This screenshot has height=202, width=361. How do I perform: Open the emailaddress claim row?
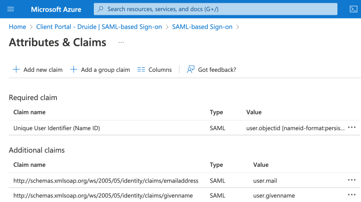106,180
